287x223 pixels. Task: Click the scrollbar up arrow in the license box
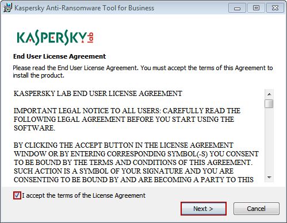[x=269, y=94]
